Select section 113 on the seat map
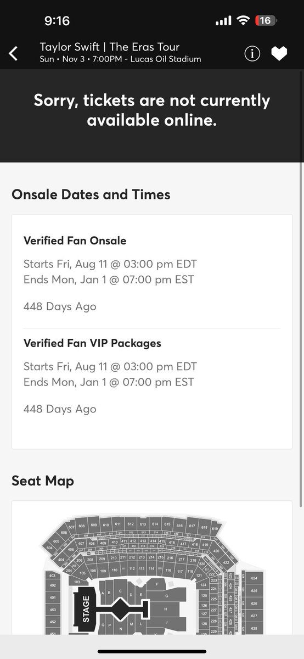 (140, 568)
